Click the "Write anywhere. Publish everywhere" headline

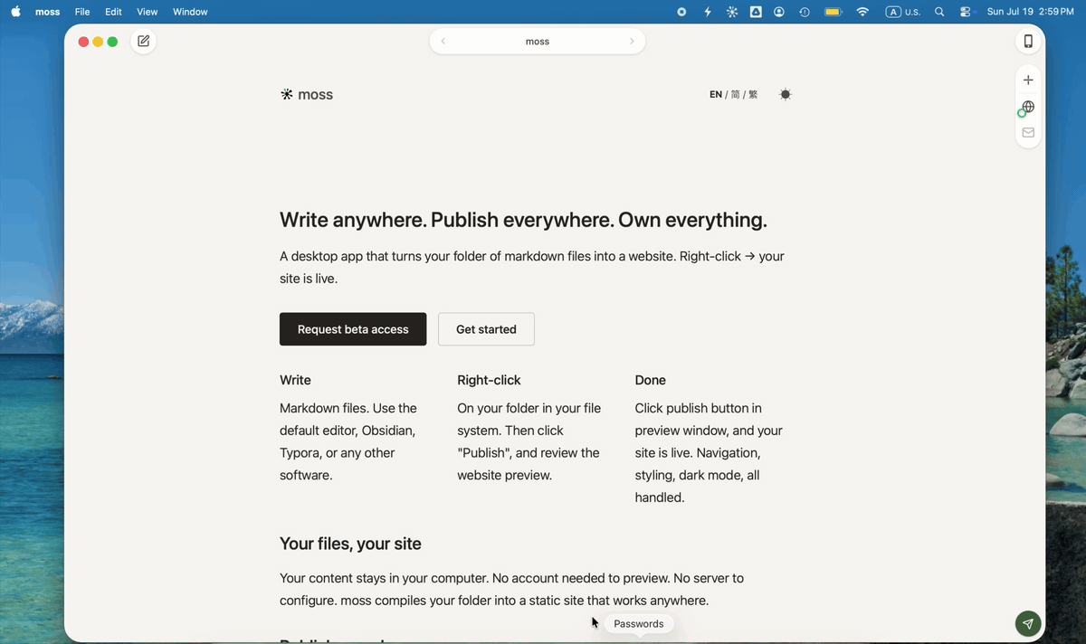[523, 220]
